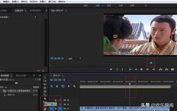Open the 标记(M) menu
The width and height of the screenshot is (177, 111).
(x=34, y=2)
